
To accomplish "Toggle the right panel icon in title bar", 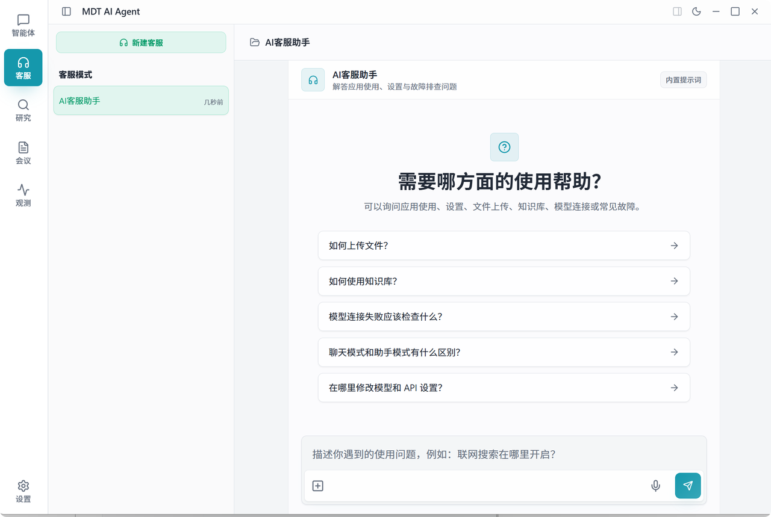I will click(x=678, y=11).
